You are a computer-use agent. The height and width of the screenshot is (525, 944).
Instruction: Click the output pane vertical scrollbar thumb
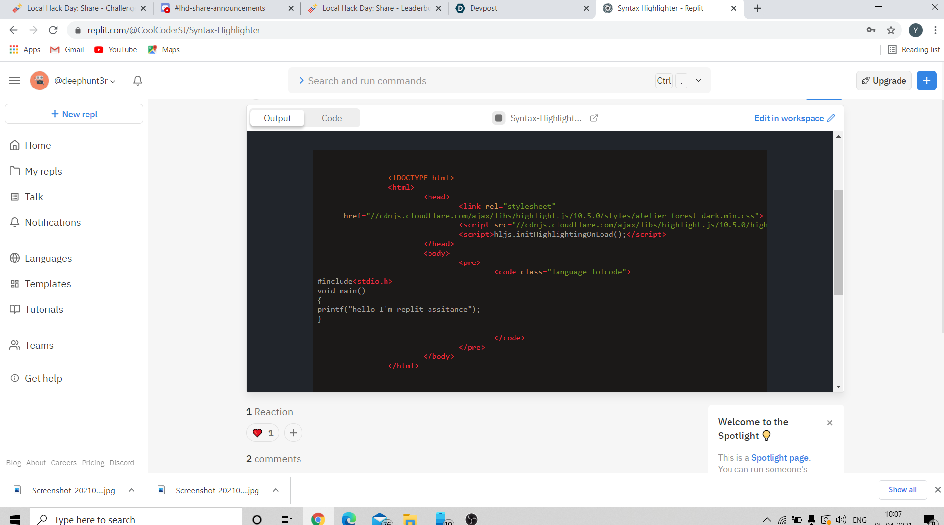click(x=838, y=242)
